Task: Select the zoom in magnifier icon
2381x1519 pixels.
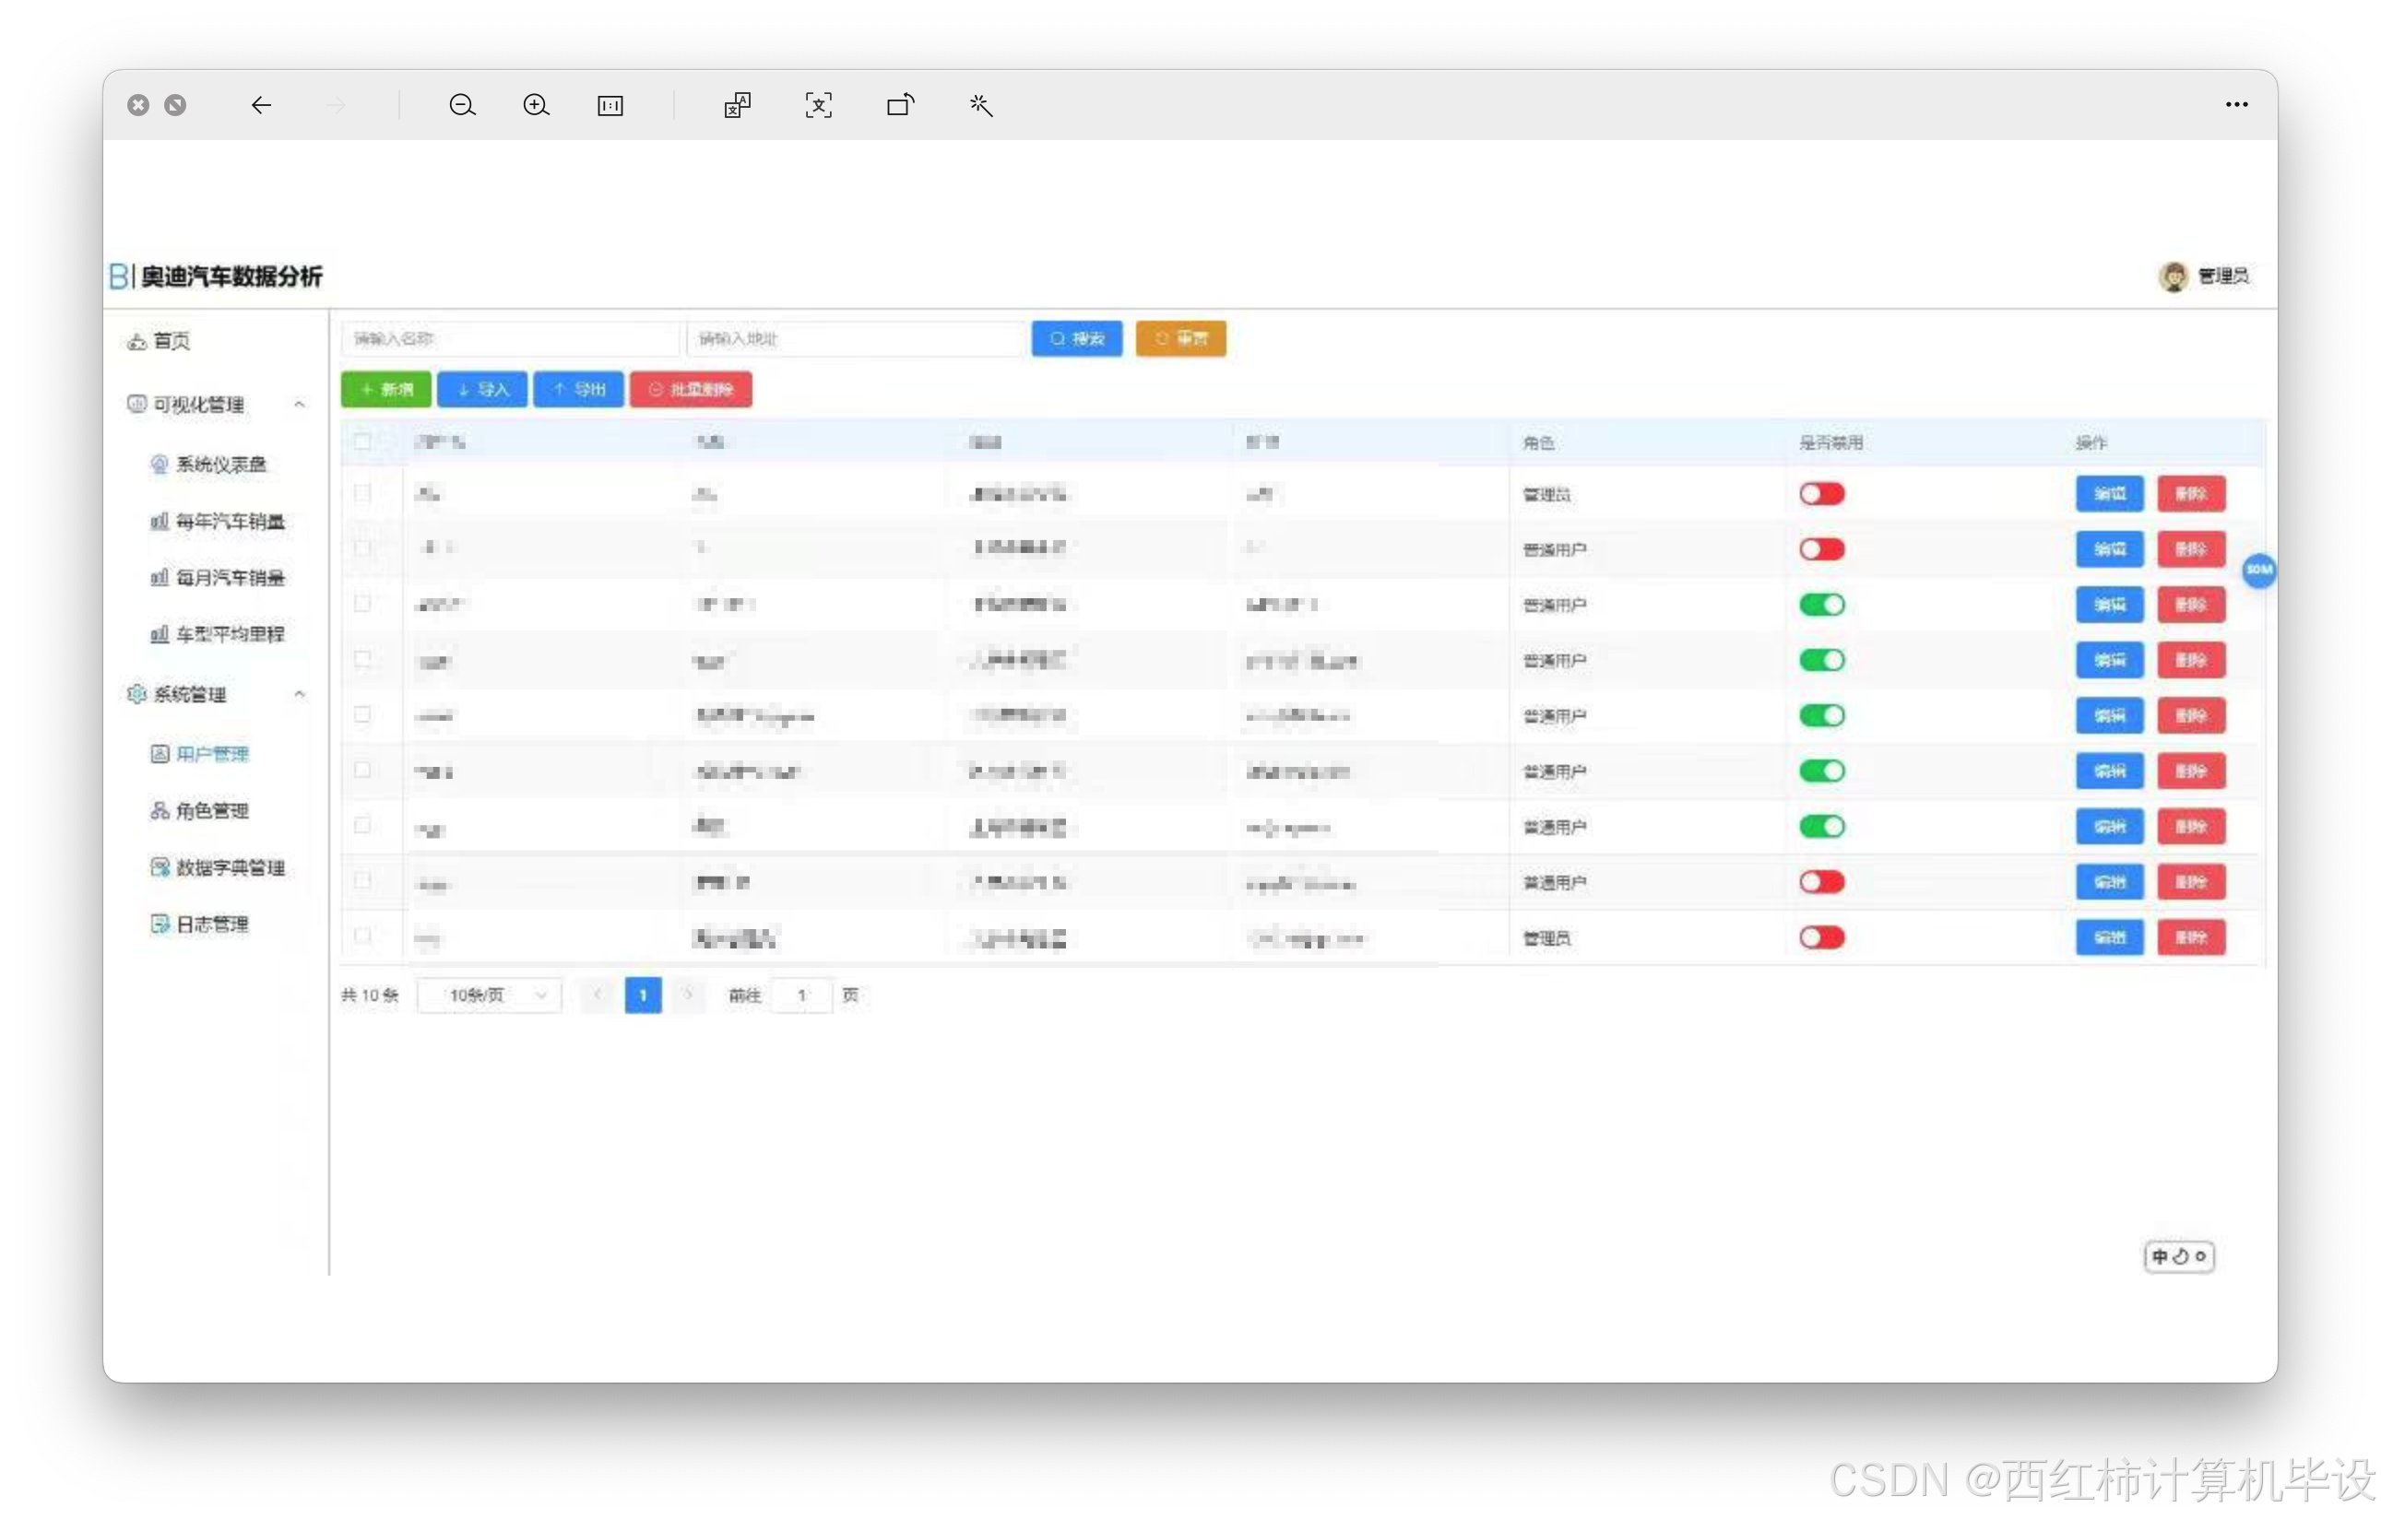Action: 536,106
